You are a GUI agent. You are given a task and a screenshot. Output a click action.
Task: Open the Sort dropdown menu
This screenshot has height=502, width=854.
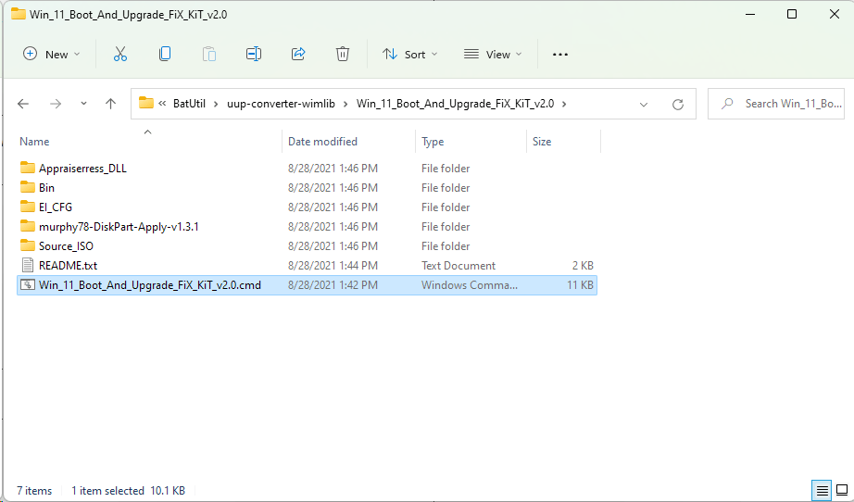pyautogui.click(x=410, y=55)
